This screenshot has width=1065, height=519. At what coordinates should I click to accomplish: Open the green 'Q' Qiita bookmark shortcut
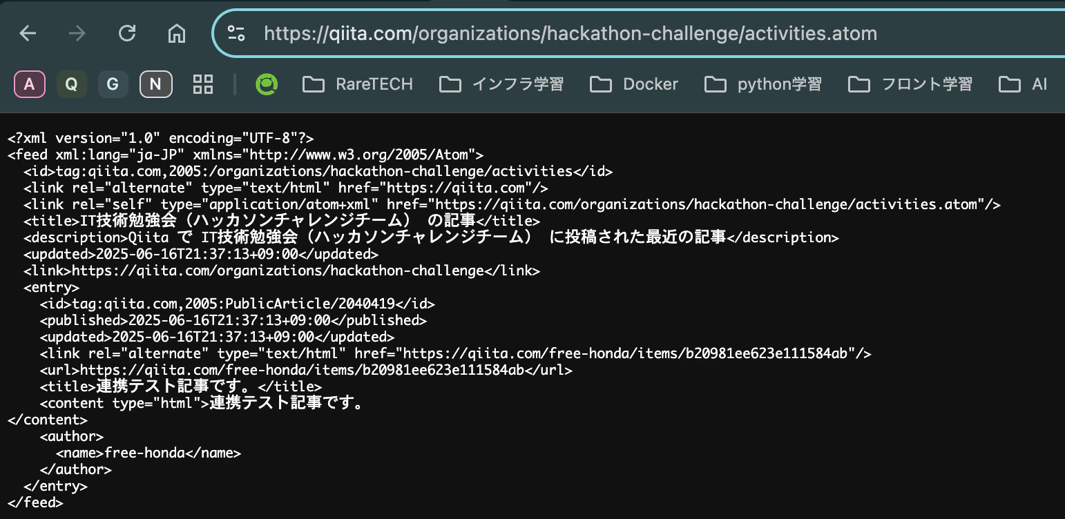click(x=71, y=84)
